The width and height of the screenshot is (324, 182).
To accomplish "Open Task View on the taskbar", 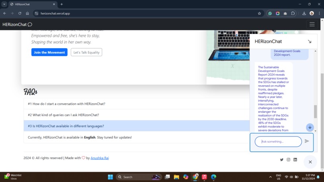I will pos(167,177).
